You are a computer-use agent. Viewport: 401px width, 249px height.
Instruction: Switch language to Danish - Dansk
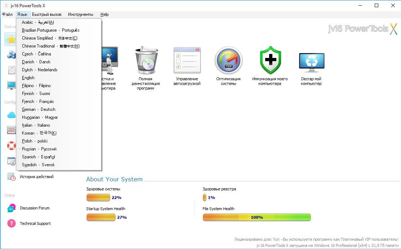59,62
